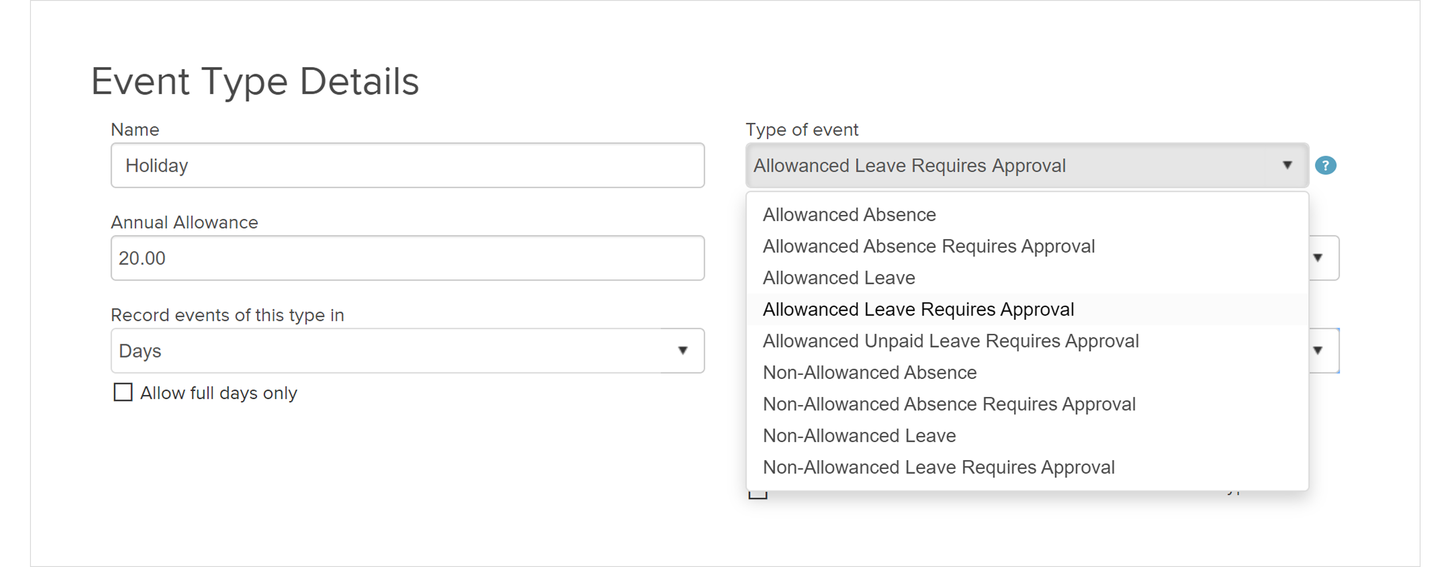The height and width of the screenshot is (567, 1451).
Task: Click the arrow on Type of event box
Action: click(x=1287, y=165)
